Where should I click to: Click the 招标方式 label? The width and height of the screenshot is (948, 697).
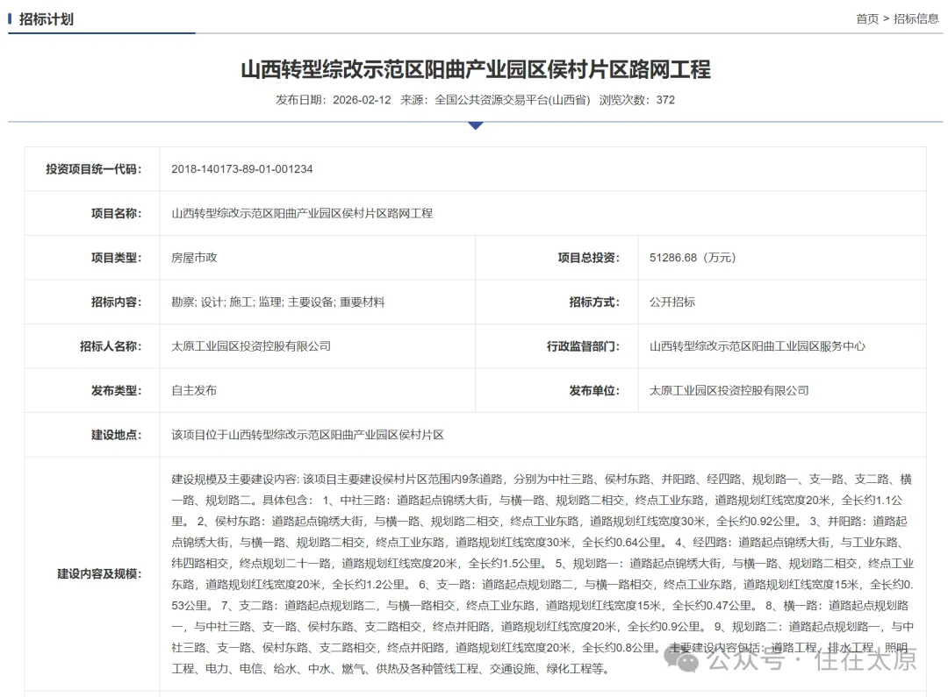pos(593,302)
